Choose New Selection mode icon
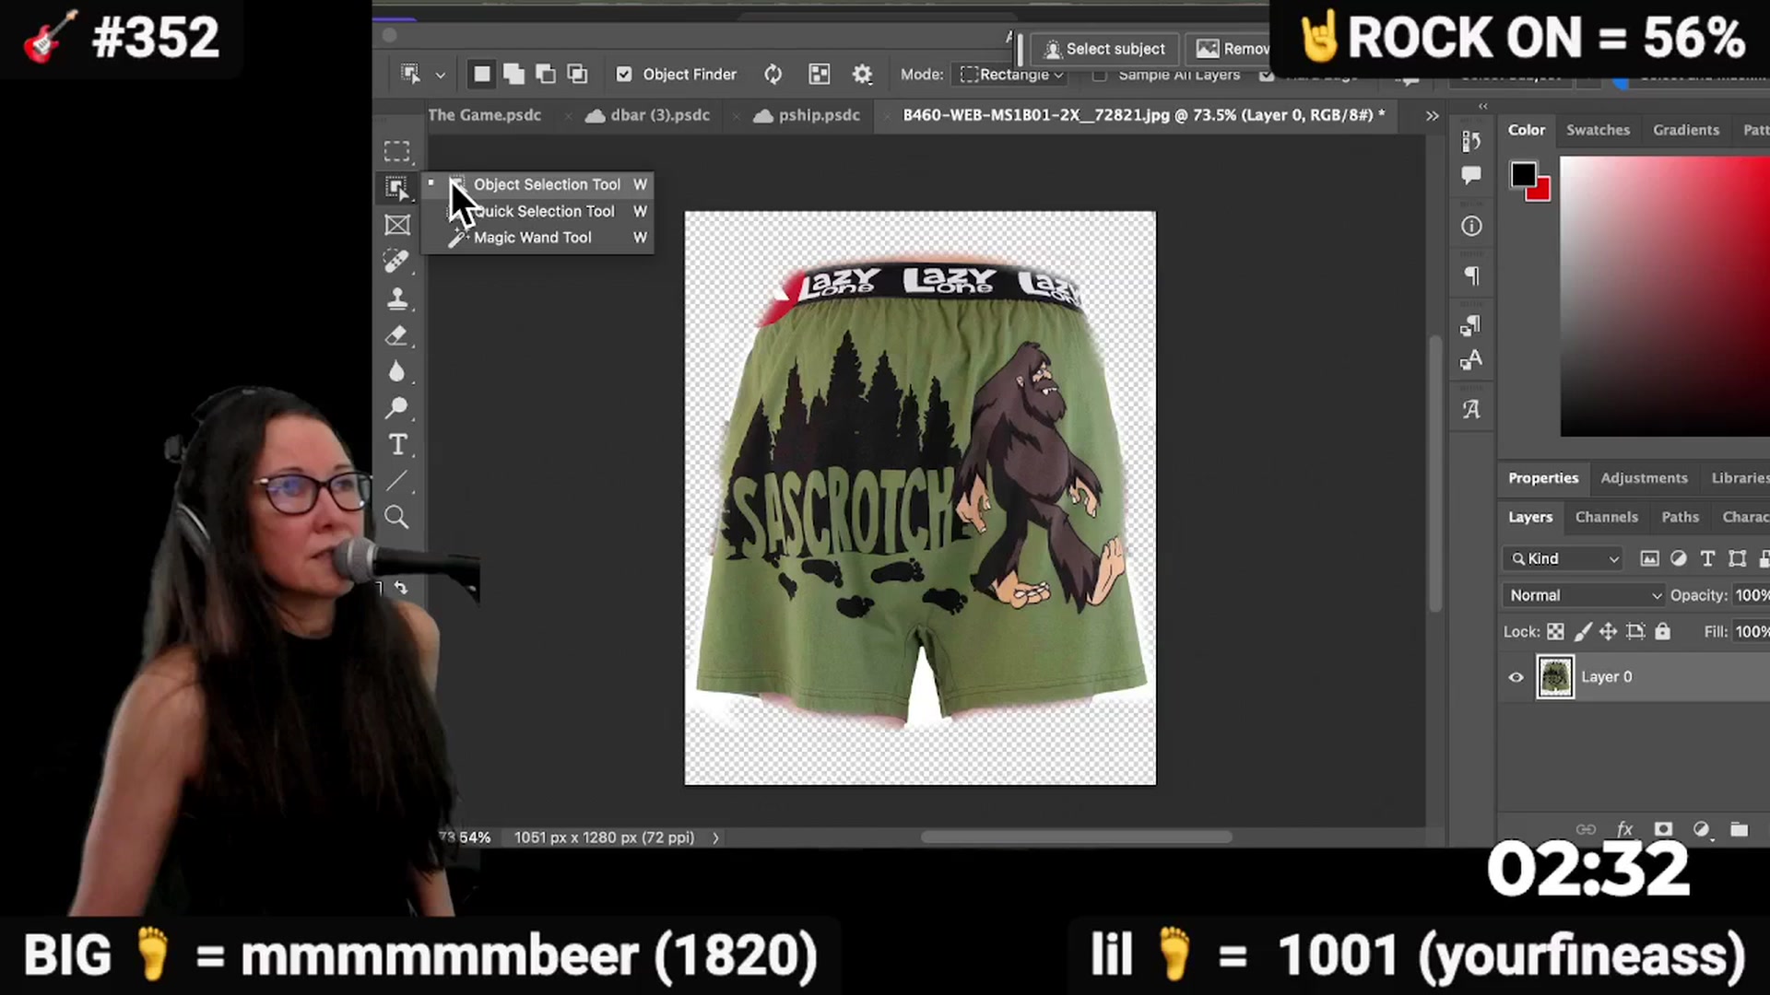The image size is (1770, 995). tap(481, 75)
